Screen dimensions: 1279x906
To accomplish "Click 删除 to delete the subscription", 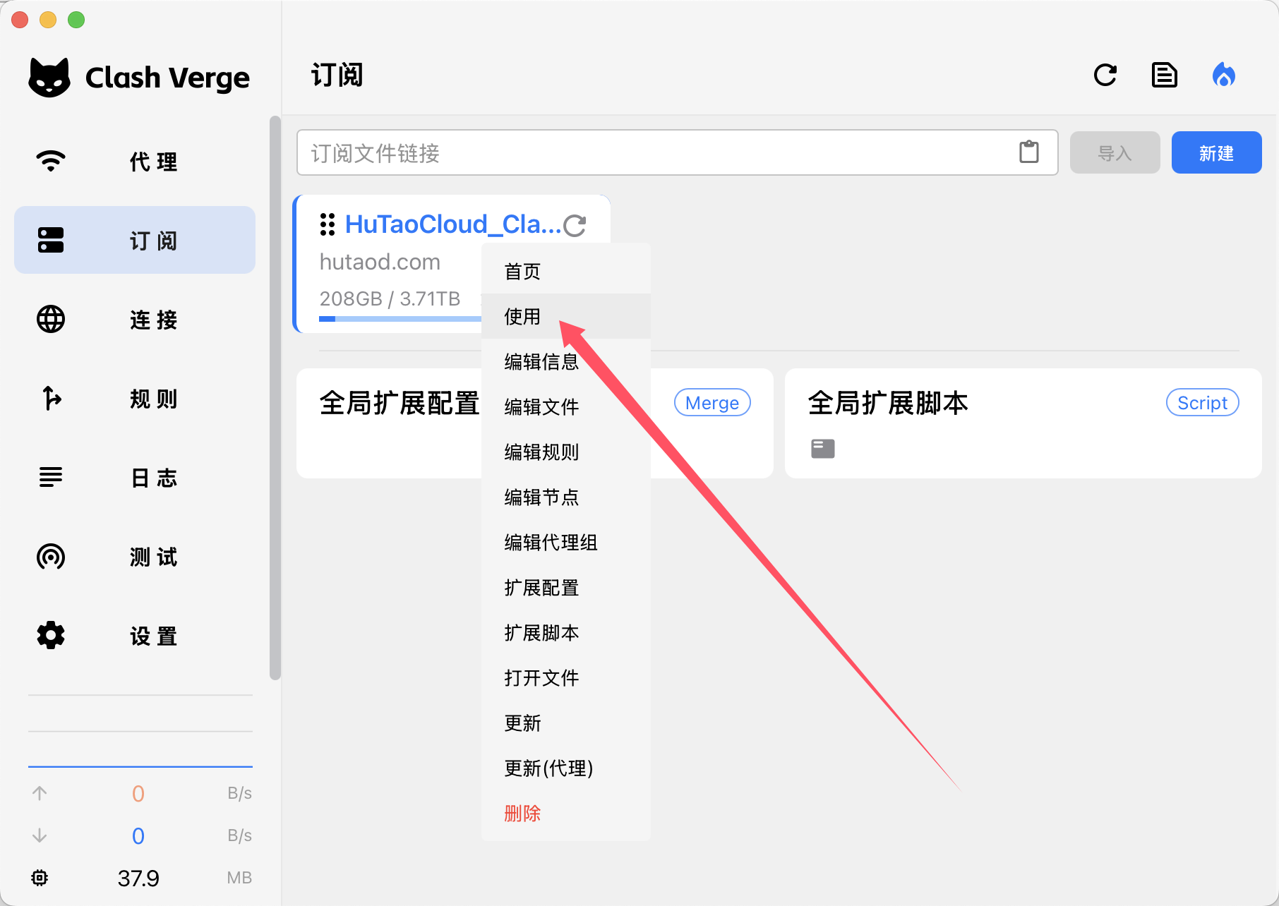I will click(x=522, y=813).
